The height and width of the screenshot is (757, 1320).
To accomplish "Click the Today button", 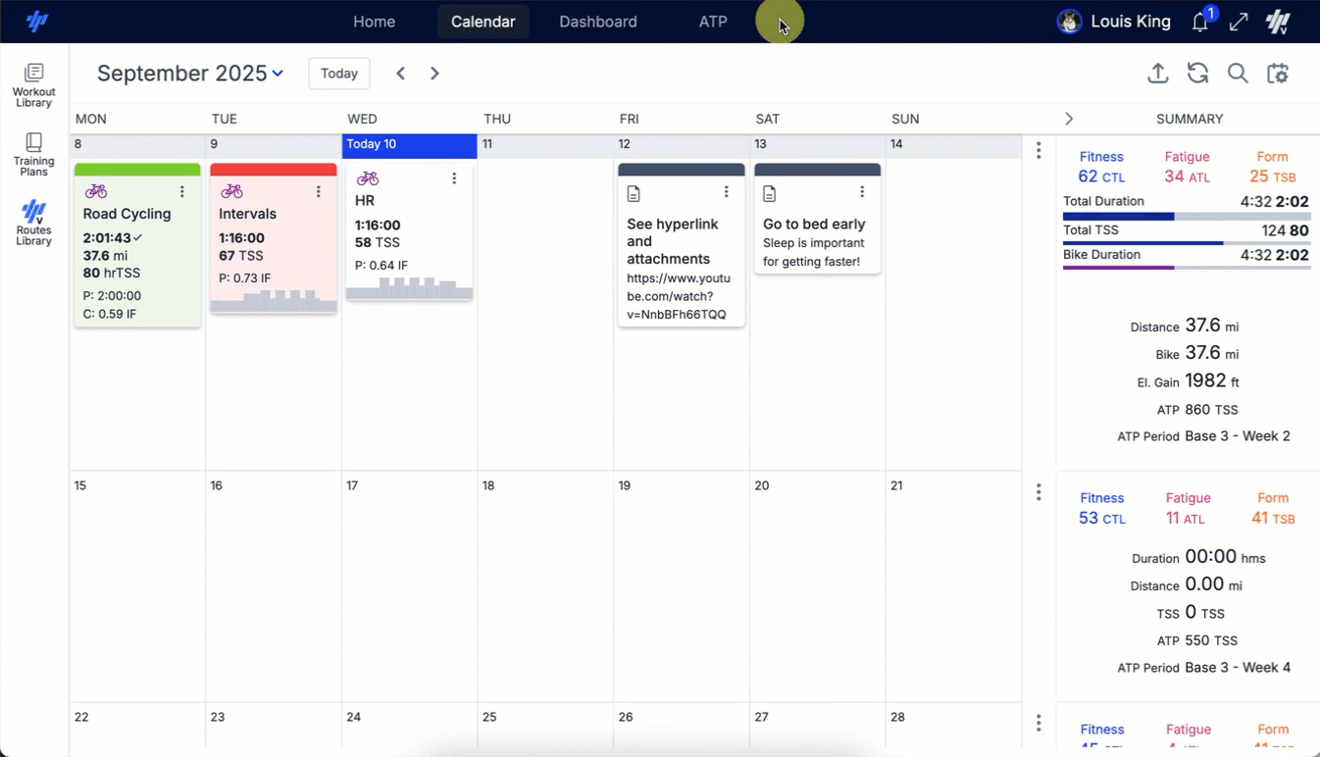I will [338, 73].
